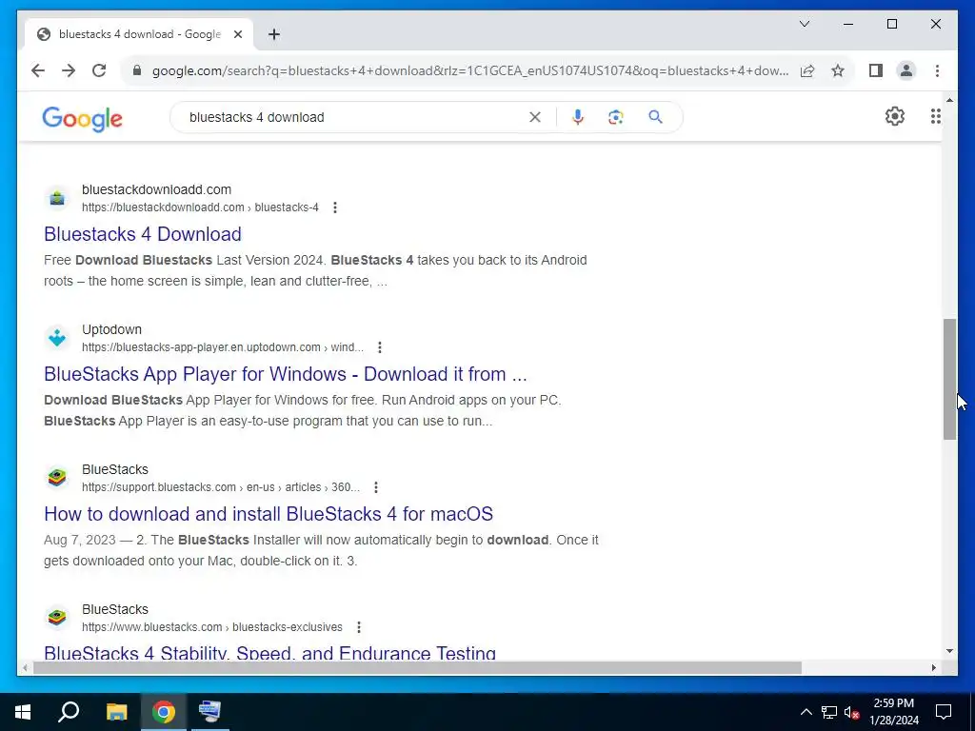975x731 pixels.
Task: Select the bluestacks 4 download tab
Action: [x=139, y=34]
